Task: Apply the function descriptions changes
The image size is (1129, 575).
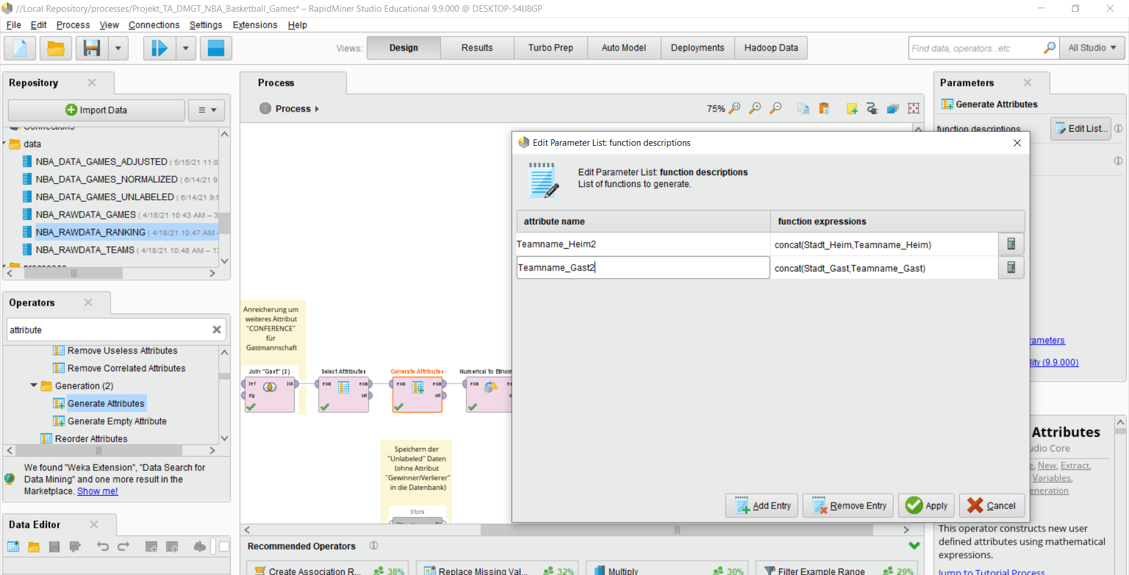Action: tap(926, 506)
